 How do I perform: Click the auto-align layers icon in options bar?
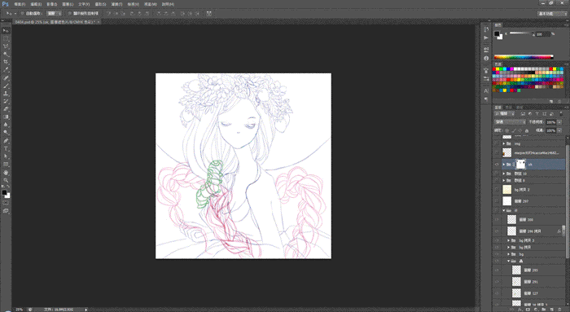pyautogui.click(x=208, y=14)
